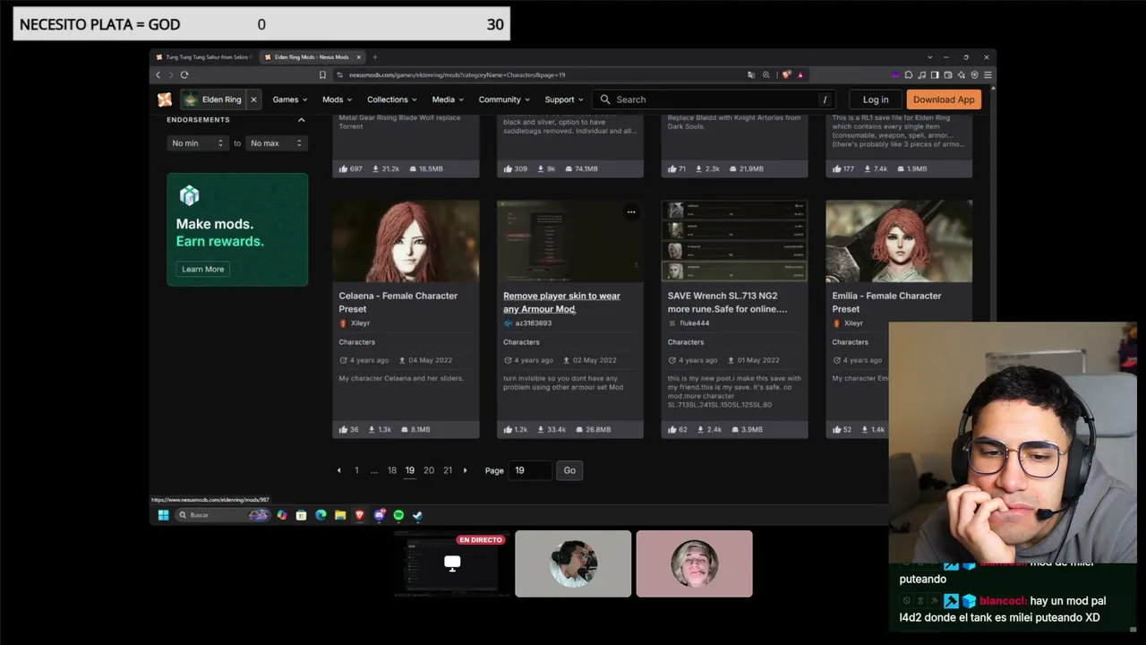Viewport: 1146px width, 645px height.
Task: Open the Community dropdown menu
Action: (x=504, y=99)
